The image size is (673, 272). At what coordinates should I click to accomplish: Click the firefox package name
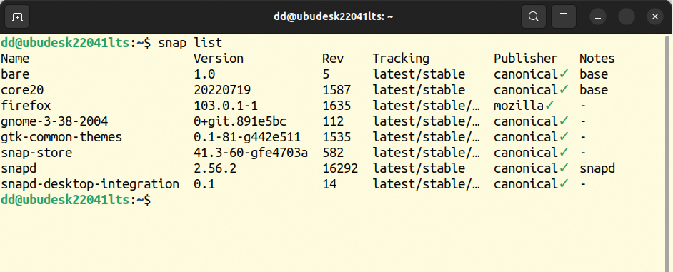coord(26,106)
